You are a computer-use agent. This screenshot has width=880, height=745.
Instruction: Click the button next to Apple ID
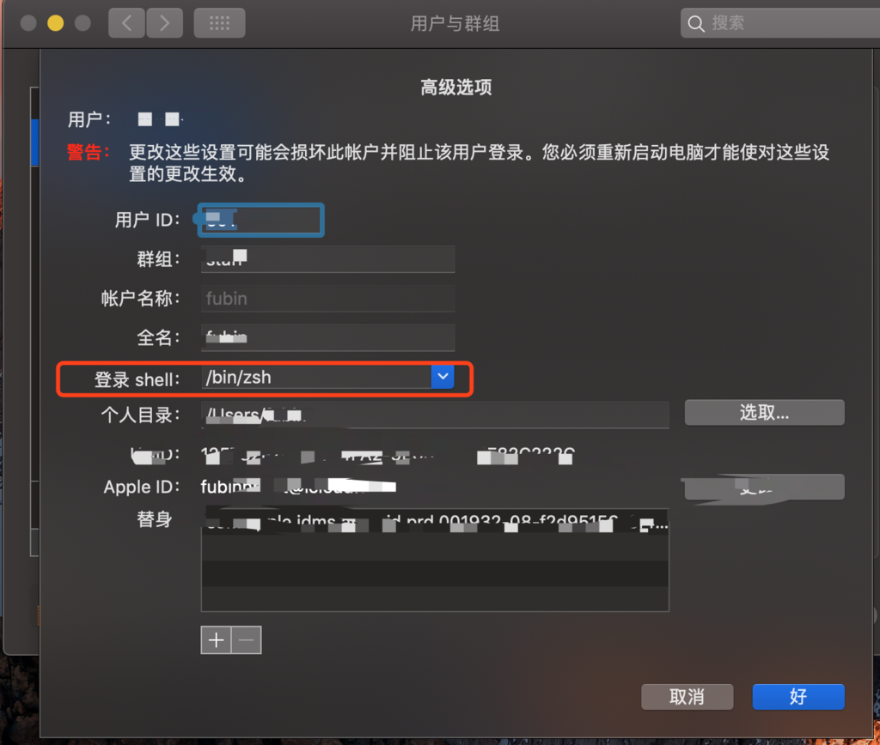click(x=764, y=488)
